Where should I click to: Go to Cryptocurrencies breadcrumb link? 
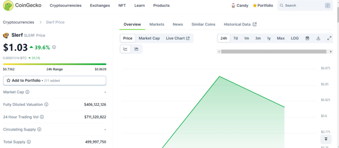pos(19,22)
